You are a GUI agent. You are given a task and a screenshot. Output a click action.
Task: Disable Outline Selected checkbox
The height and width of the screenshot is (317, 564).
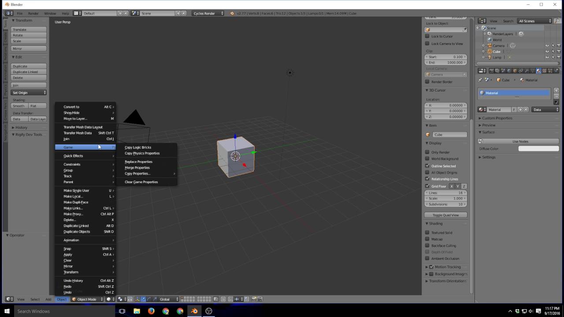pyautogui.click(x=427, y=166)
